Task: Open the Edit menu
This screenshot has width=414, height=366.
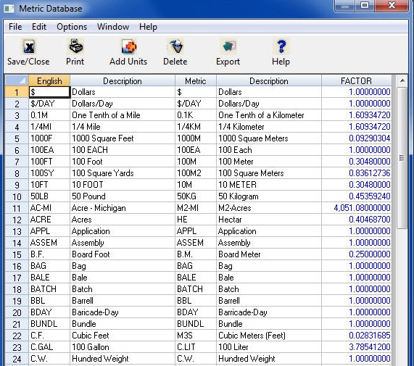Action: [39, 27]
